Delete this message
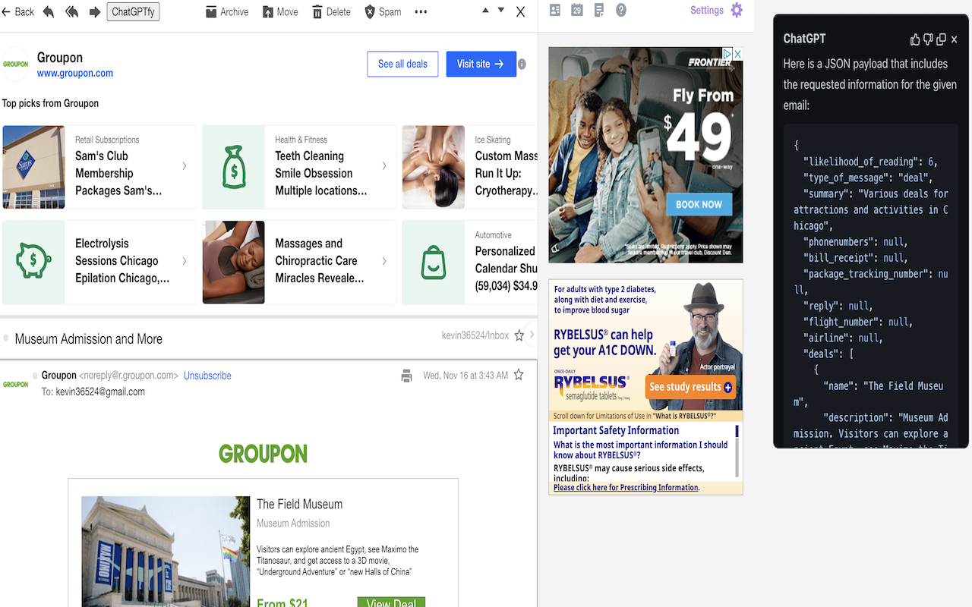Image resolution: width=972 pixels, height=607 pixels. point(331,12)
